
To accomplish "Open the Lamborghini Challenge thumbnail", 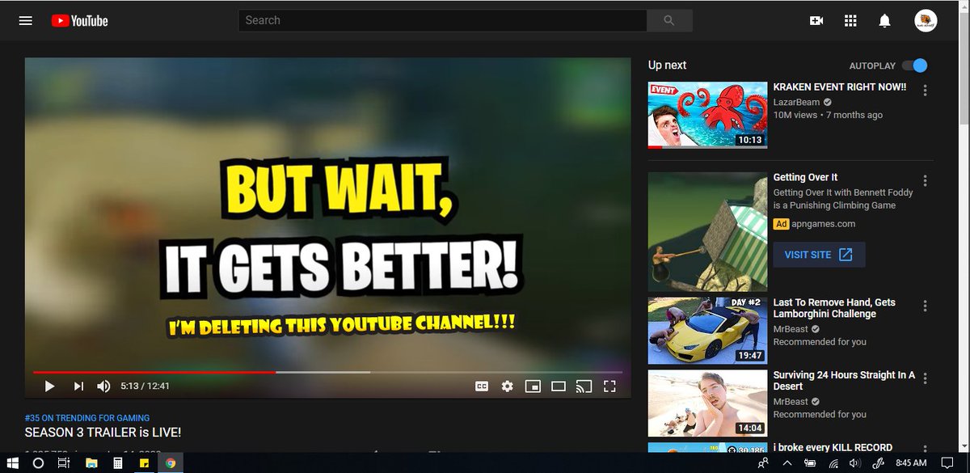I will click(707, 331).
